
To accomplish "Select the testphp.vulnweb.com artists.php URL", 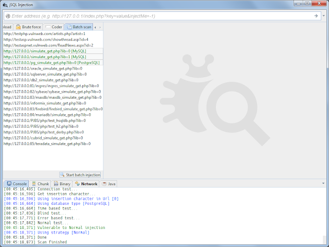I will pos(53,33).
